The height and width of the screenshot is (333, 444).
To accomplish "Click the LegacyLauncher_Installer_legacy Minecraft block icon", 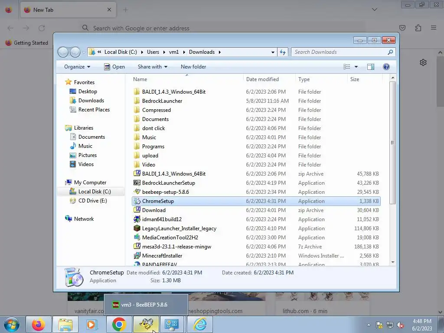I will click(x=137, y=228).
